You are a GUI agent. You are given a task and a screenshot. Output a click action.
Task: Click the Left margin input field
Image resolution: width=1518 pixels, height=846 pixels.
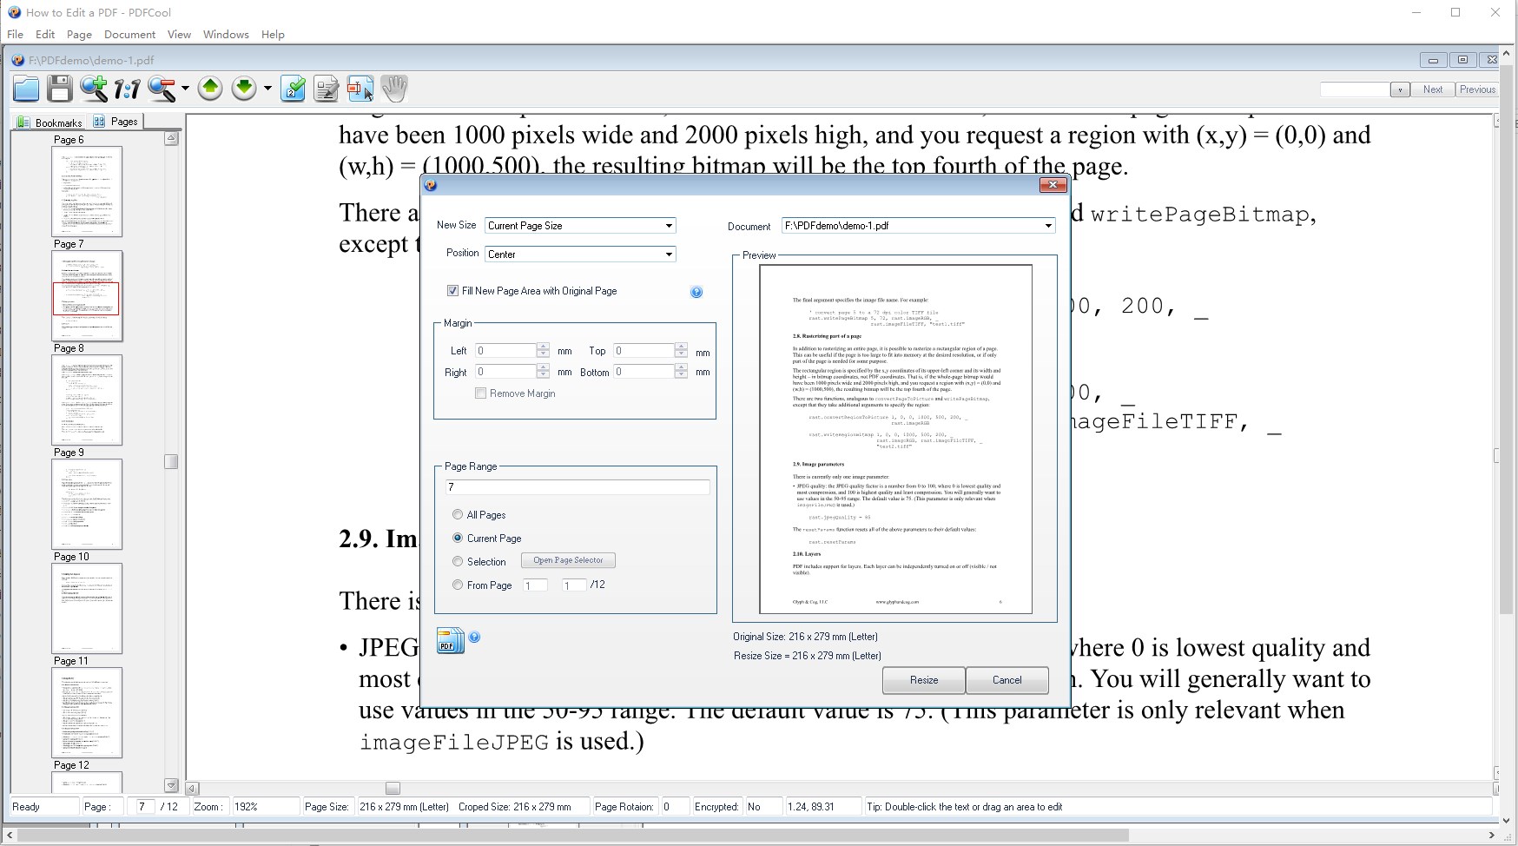[506, 350]
